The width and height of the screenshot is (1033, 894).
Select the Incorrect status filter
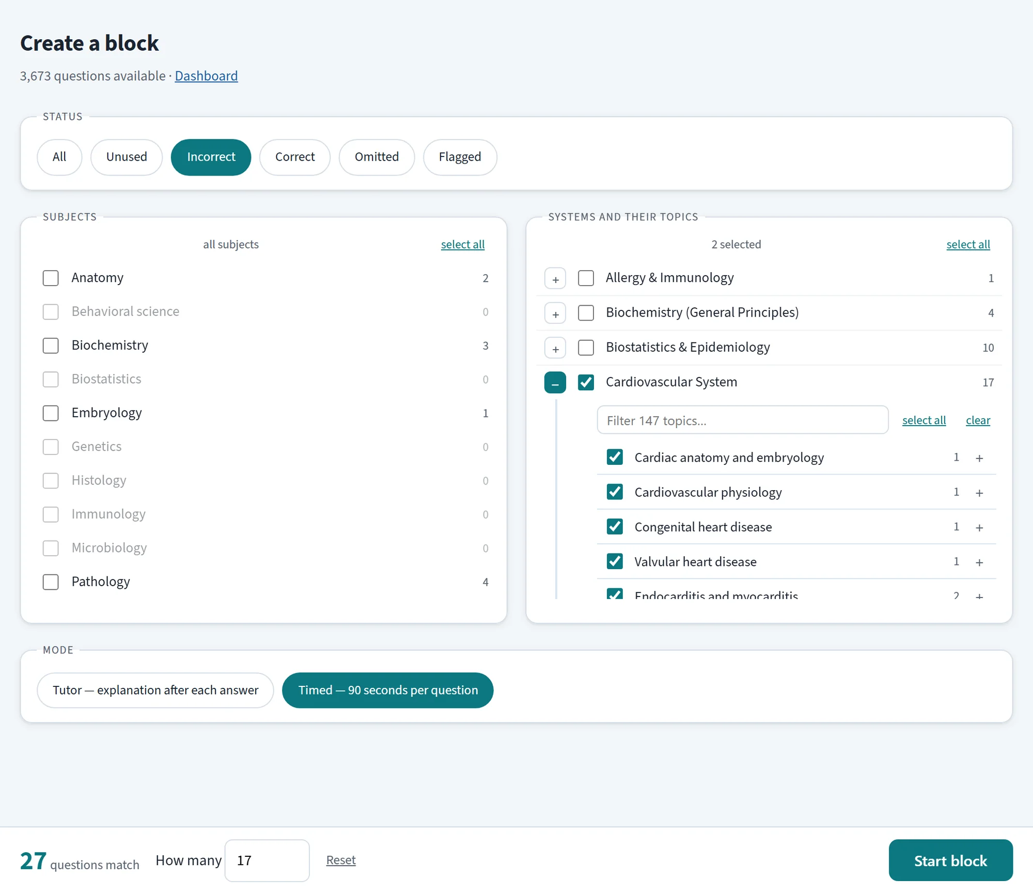211,157
